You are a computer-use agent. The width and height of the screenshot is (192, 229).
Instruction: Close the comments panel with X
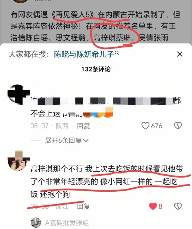tap(180, 54)
